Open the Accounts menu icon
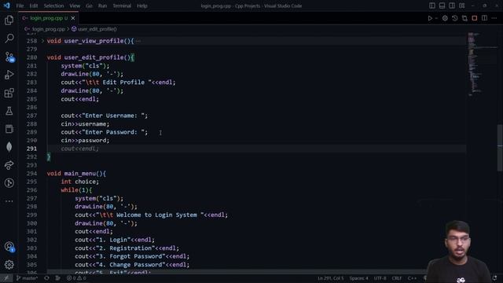This screenshot has width=503, height=283. click(9, 247)
